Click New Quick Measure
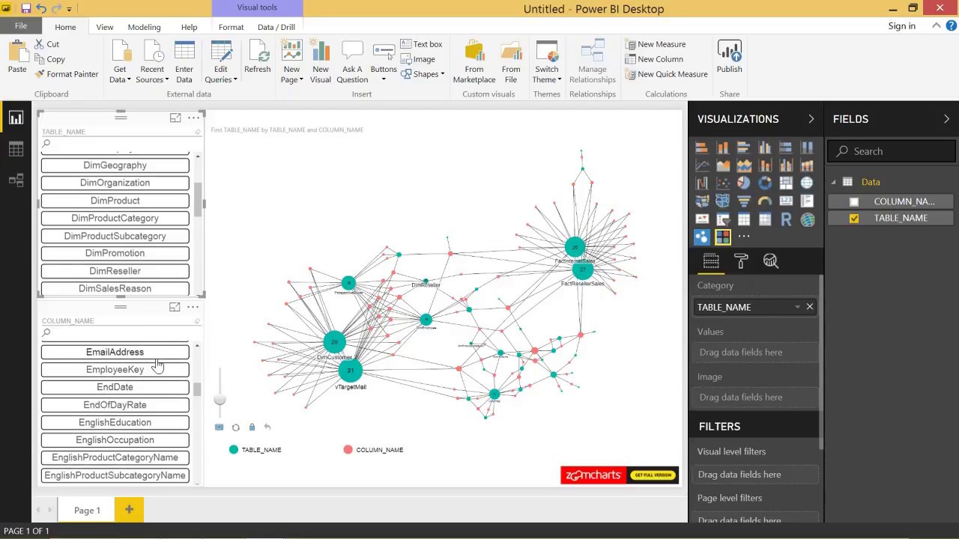 coord(666,74)
